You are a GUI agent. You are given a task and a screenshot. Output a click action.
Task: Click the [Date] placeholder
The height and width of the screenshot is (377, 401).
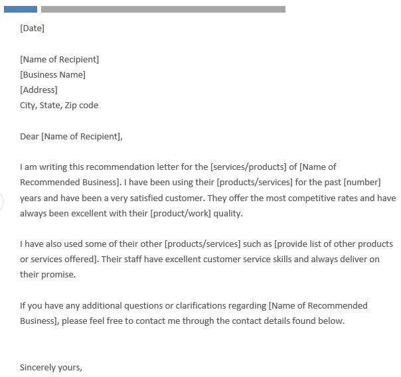pyautogui.click(x=32, y=29)
